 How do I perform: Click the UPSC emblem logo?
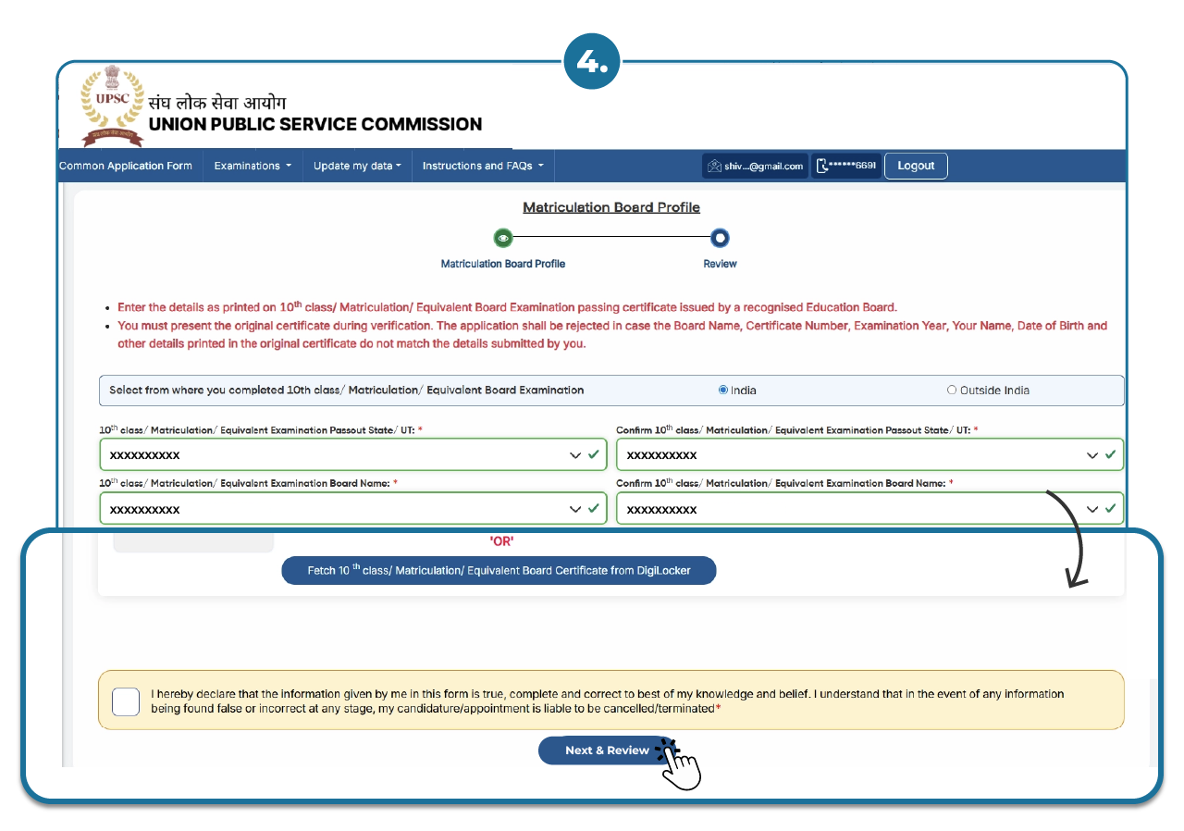(112, 105)
